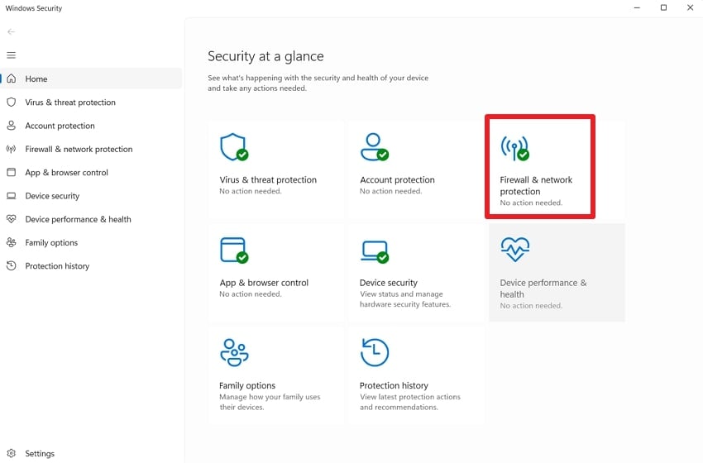Click the large laptop icon on Device security tile
This screenshot has height=463, width=703.
coord(375,252)
